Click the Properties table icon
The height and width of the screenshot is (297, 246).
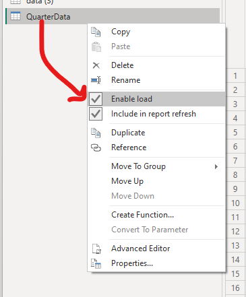(x=96, y=263)
